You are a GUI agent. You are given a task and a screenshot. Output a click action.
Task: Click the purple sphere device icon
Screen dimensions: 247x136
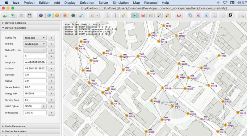click(41, 15)
